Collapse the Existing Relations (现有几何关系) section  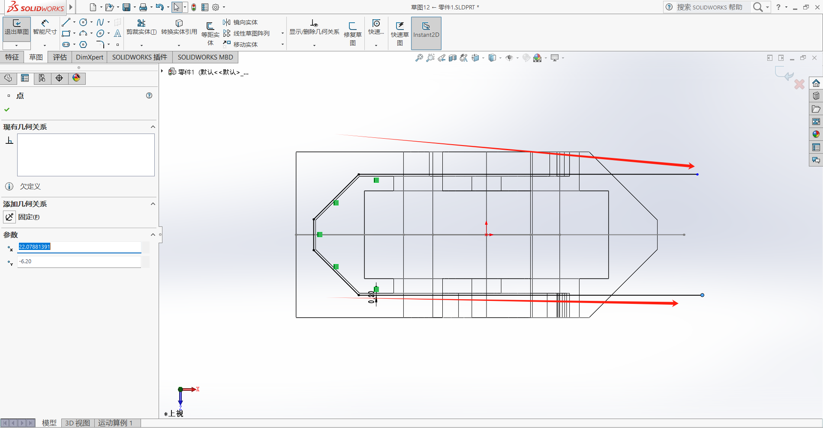pyautogui.click(x=153, y=127)
